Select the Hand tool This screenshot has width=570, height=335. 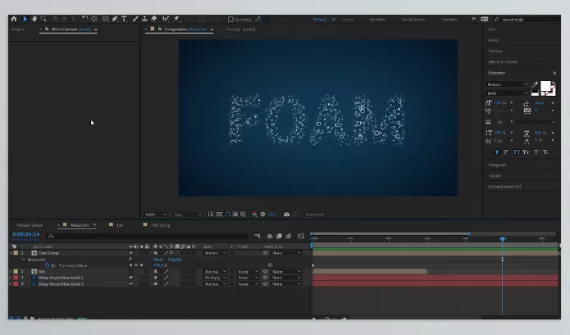tap(34, 19)
